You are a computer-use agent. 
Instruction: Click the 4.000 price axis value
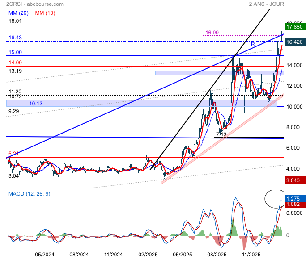point(293,169)
